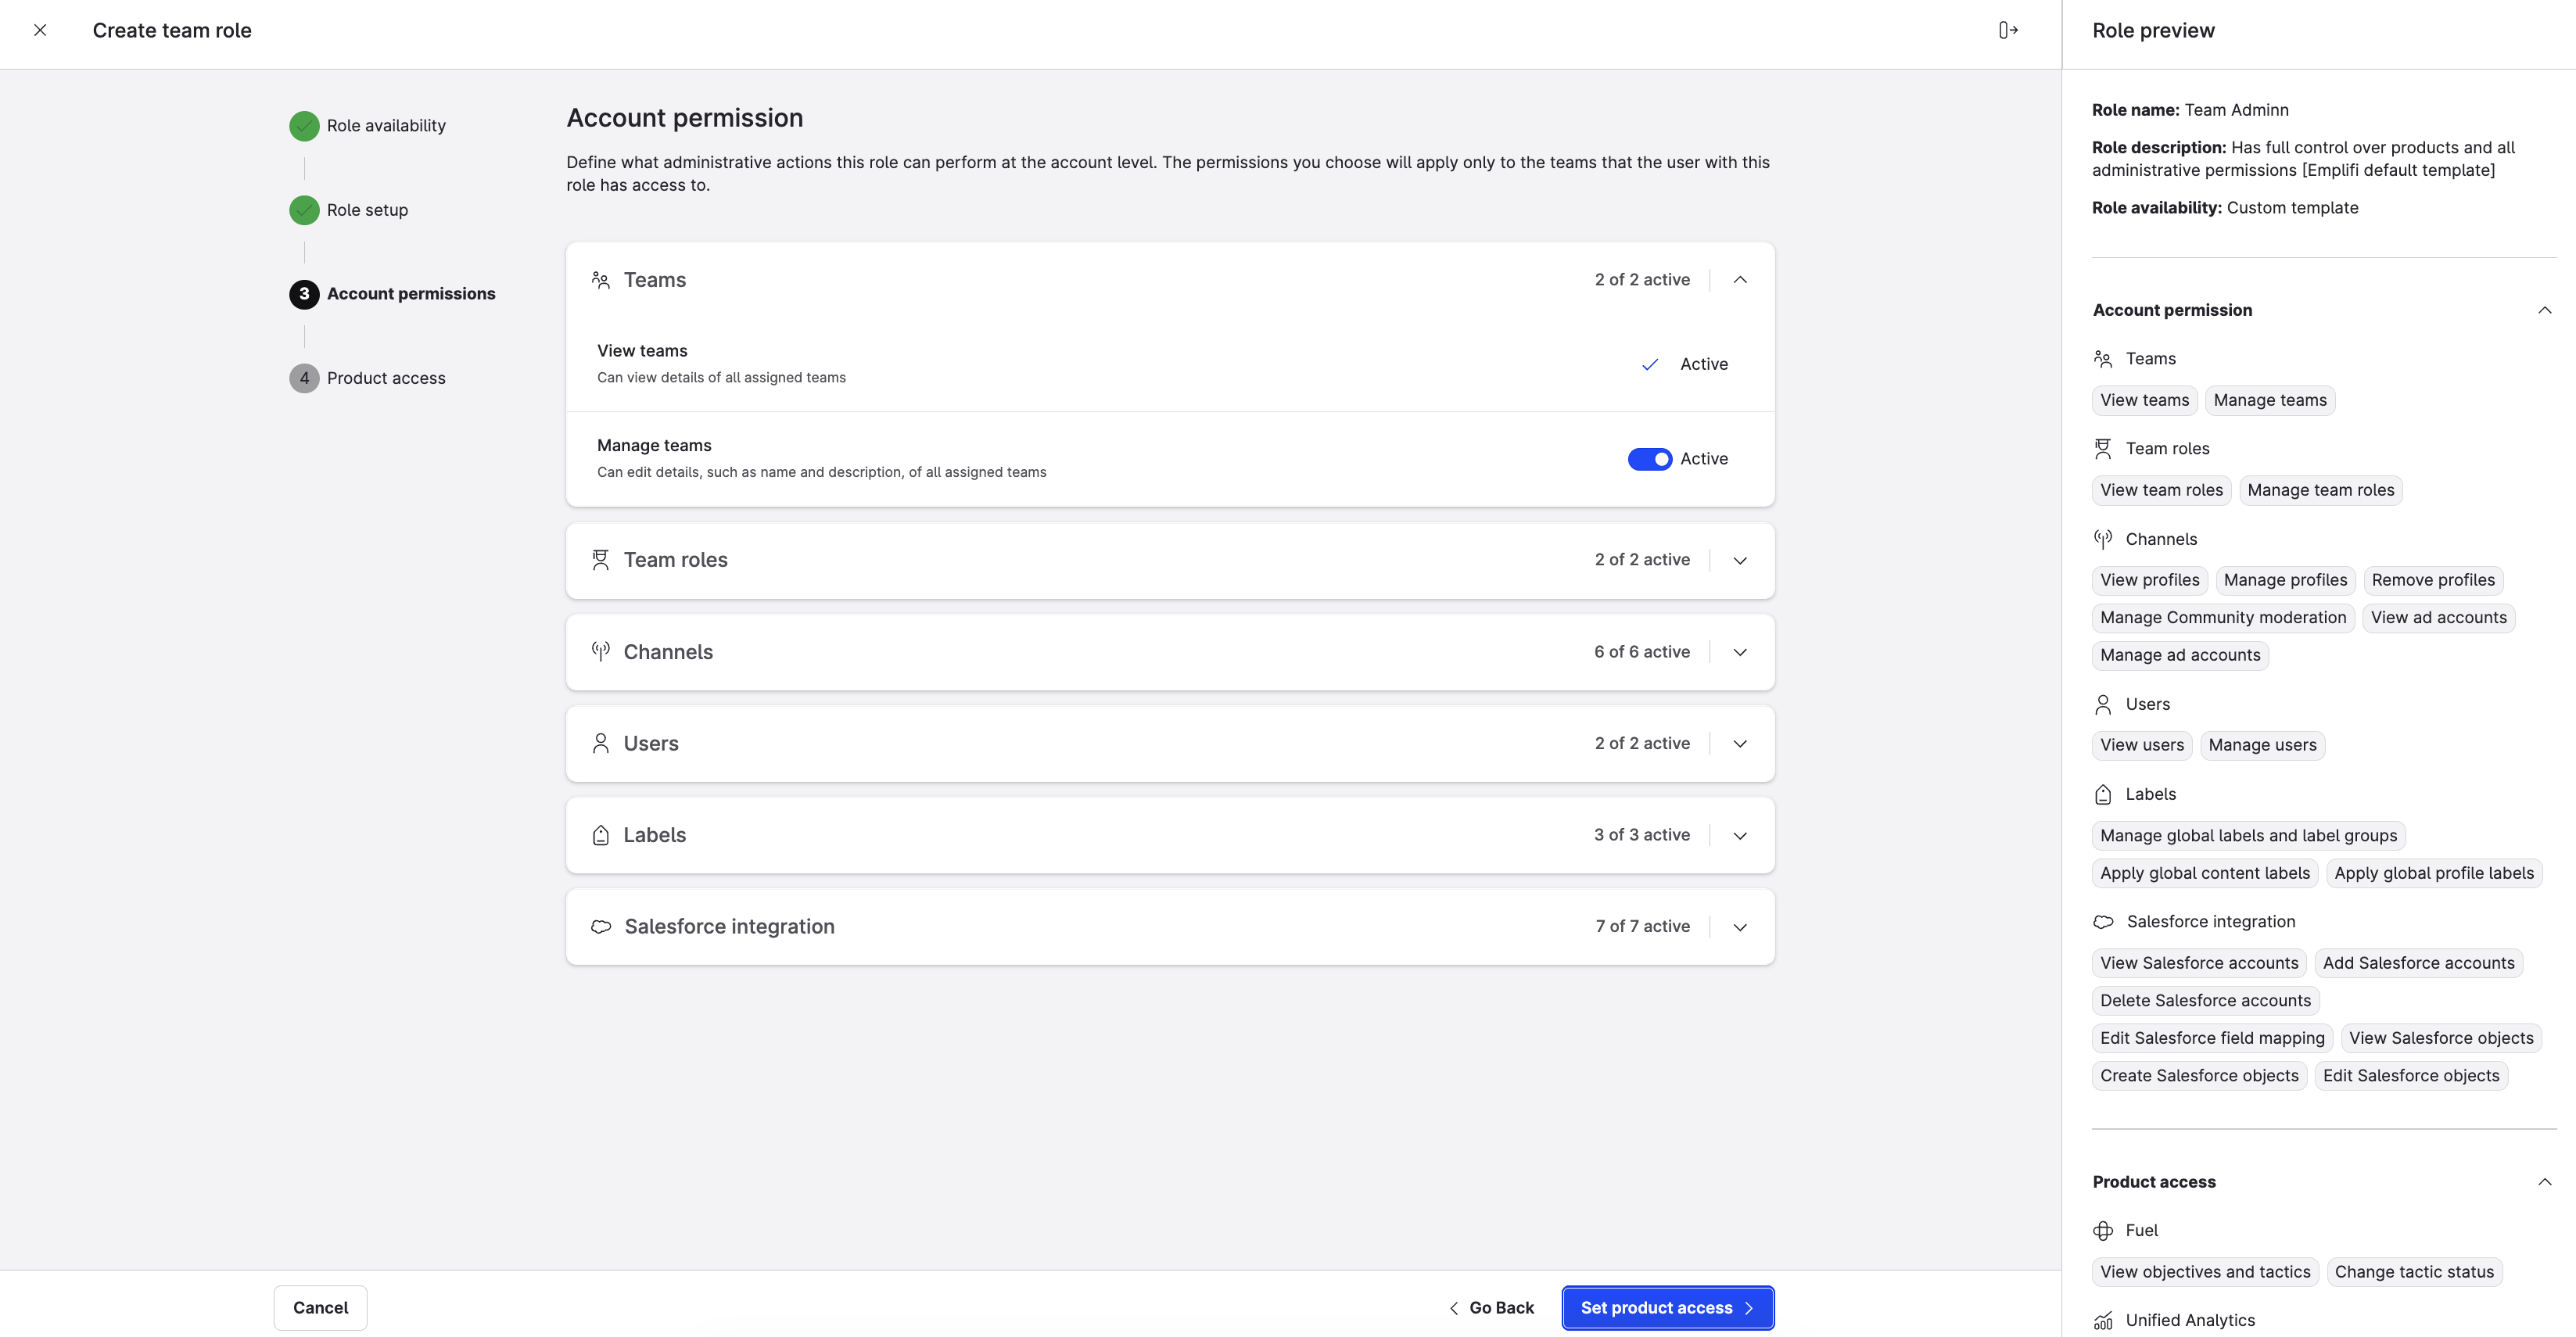Click the Edit Salesforce objects tag

coord(2411,1076)
